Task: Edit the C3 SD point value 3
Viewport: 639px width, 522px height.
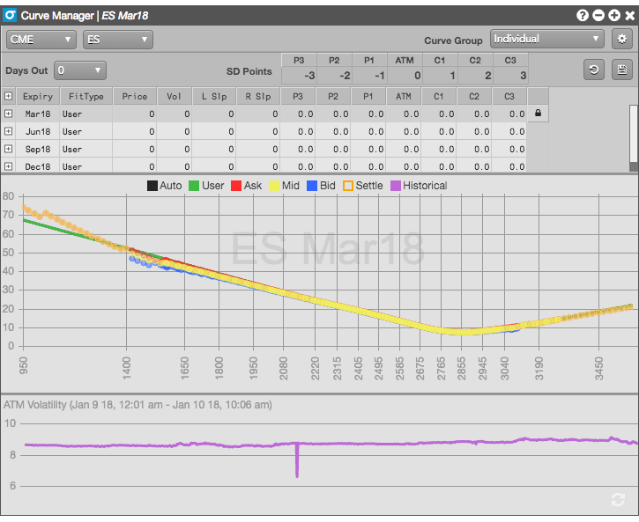Action: click(510, 76)
